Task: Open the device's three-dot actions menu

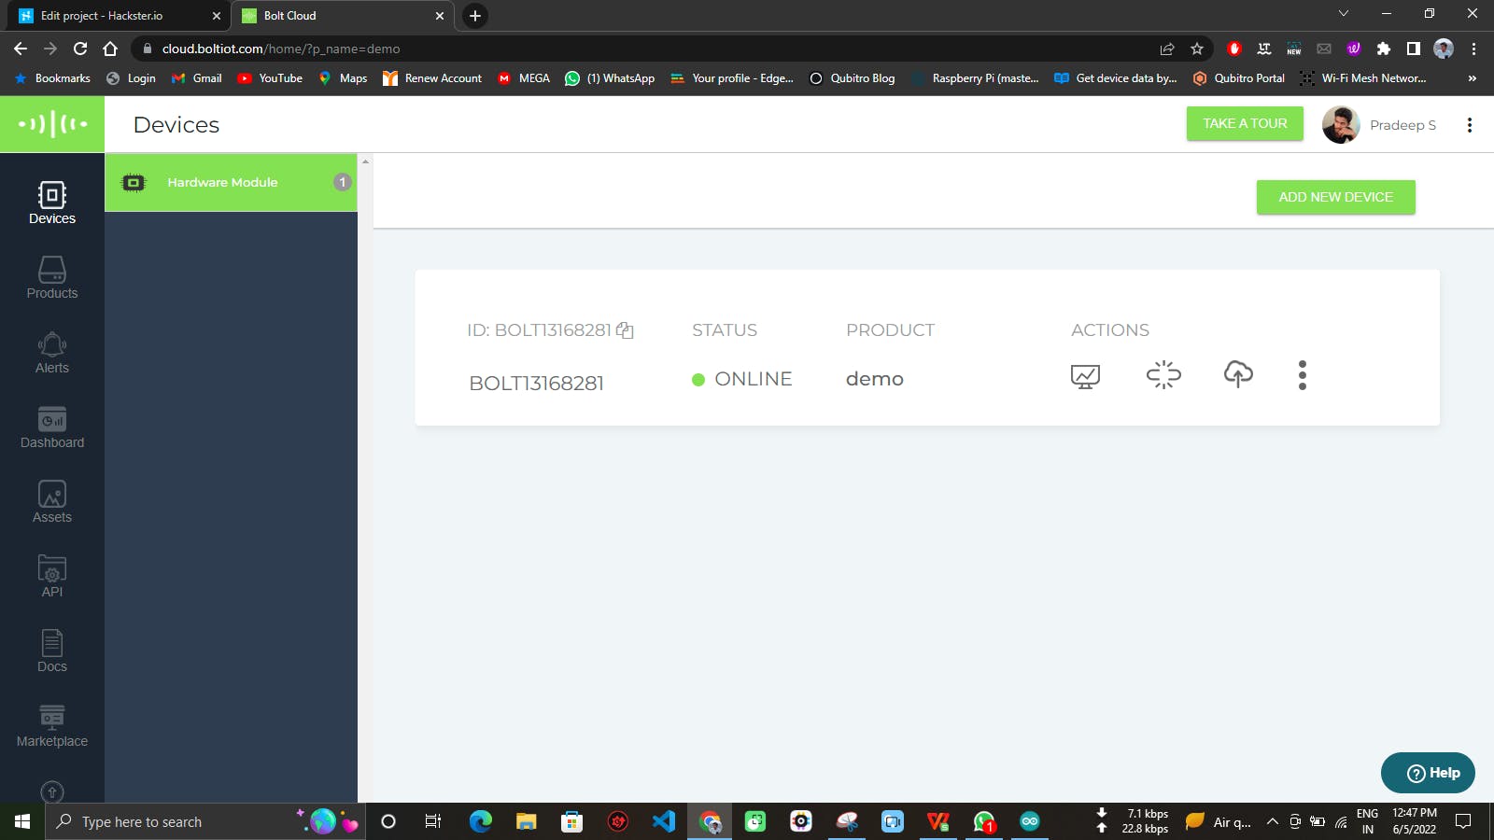Action: point(1303,375)
